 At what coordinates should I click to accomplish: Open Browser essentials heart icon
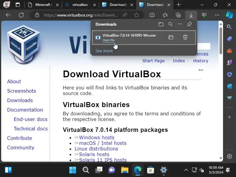pyautogui.click(x=204, y=15)
